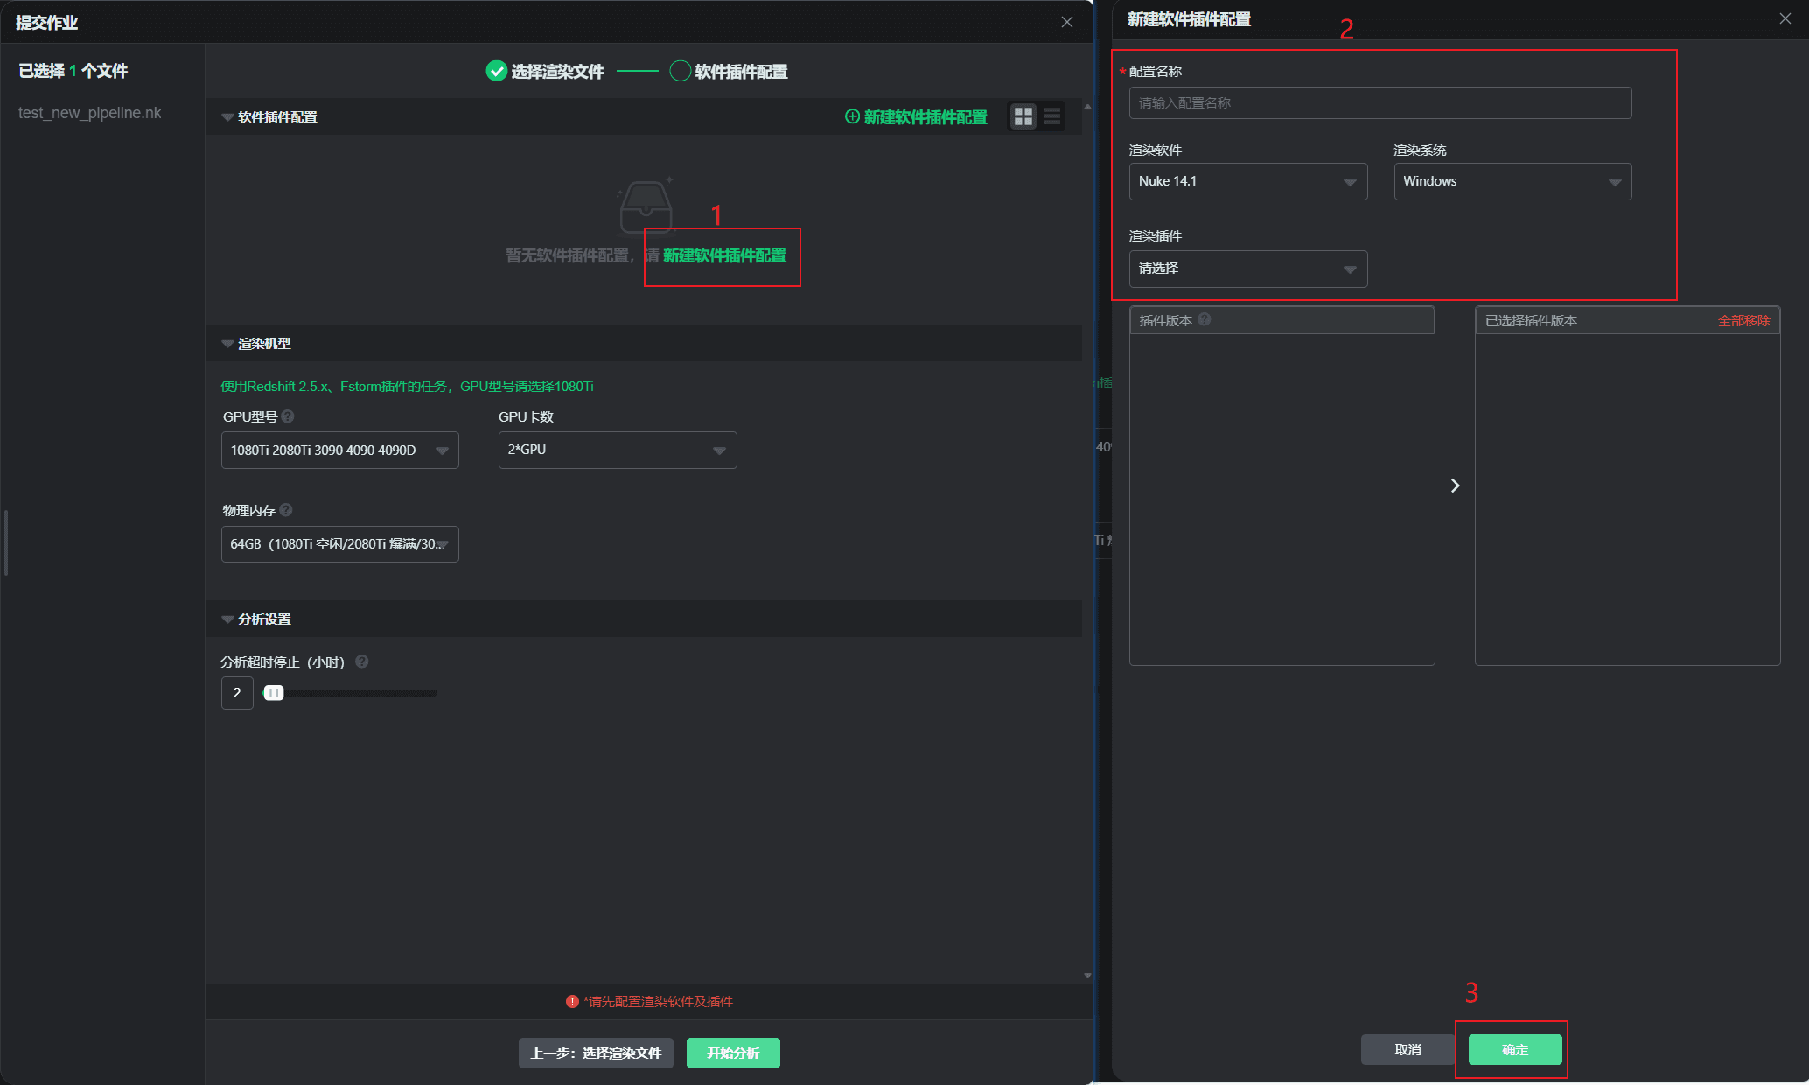Screen dimensions: 1809x1085
Task: Click the 上一步：选择渲染文件 button
Action: tap(596, 1053)
